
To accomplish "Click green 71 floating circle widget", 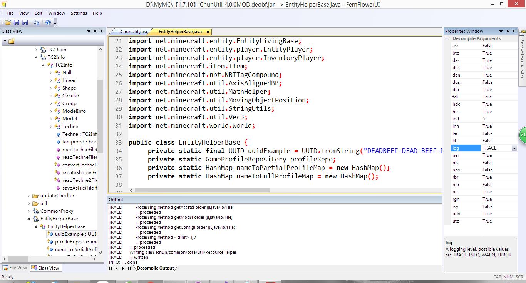I will 523,135.
